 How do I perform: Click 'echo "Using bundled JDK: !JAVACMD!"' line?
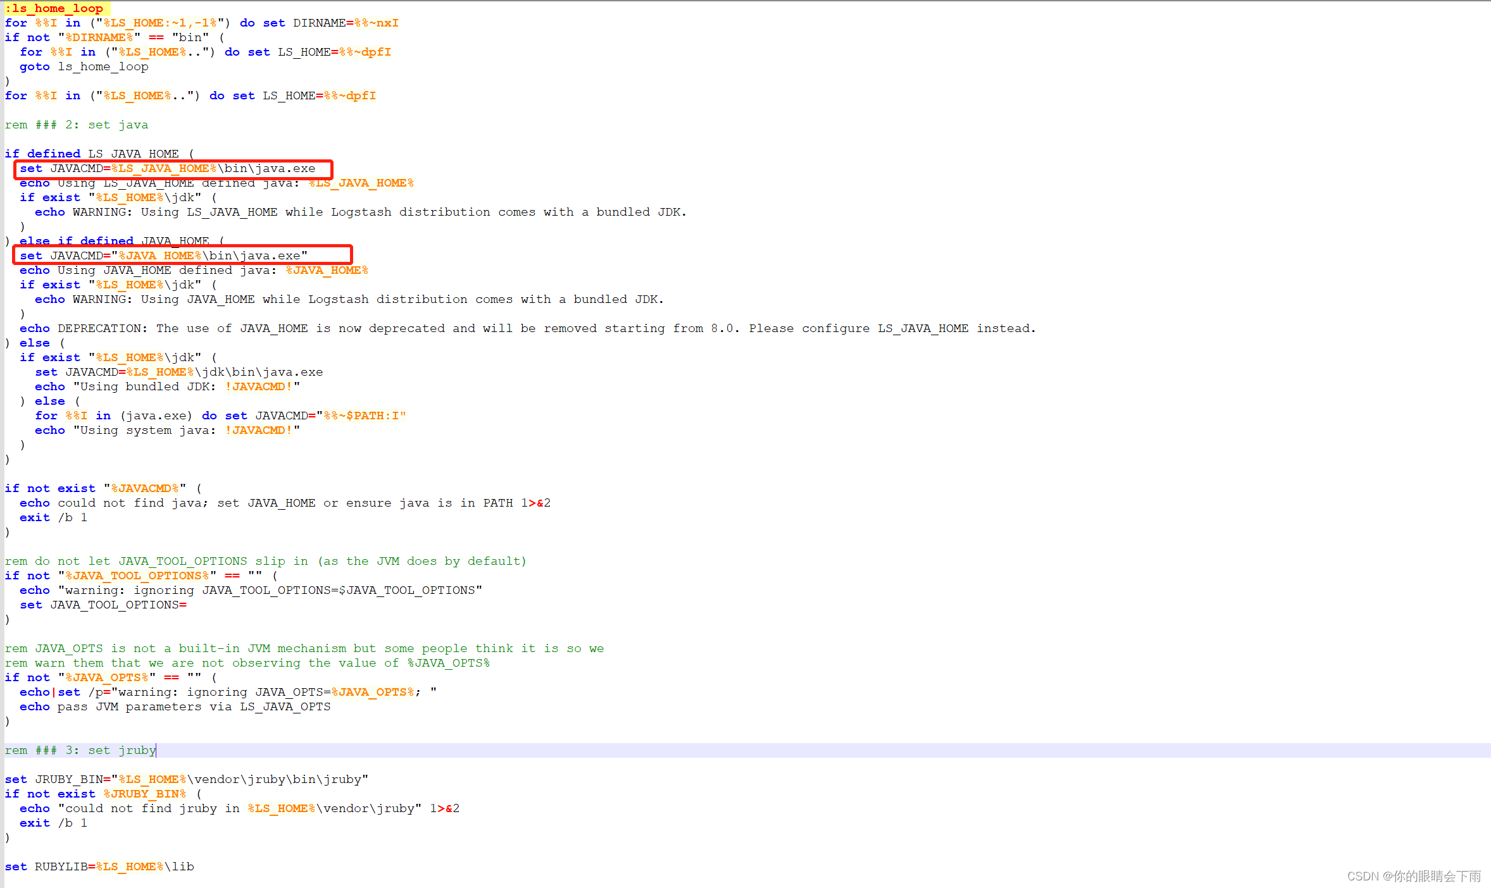pyautogui.click(x=168, y=386)
